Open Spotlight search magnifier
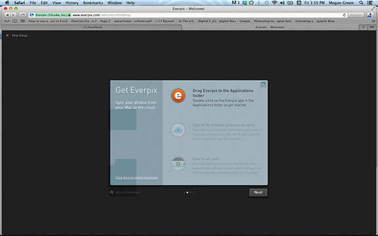Image resolution: width=378 pixels, height=236 pixels. (361, 3)
